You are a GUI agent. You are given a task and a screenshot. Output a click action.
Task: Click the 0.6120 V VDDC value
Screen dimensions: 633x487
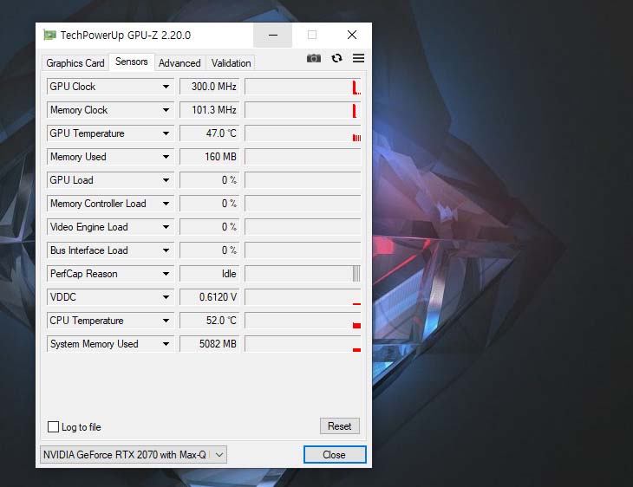(x=210, y=297)
